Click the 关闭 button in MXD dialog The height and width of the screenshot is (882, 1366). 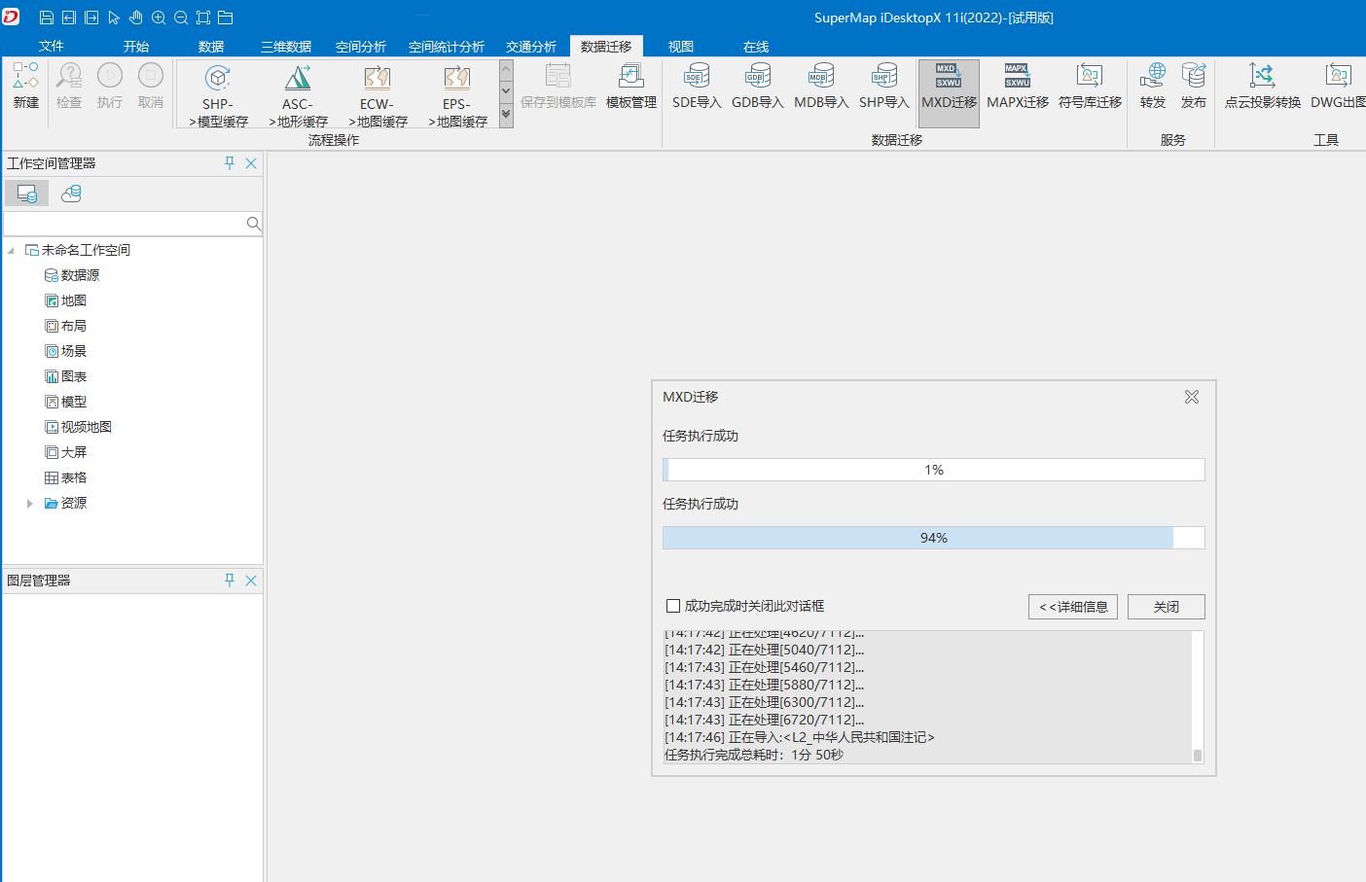click(1167, 607)
